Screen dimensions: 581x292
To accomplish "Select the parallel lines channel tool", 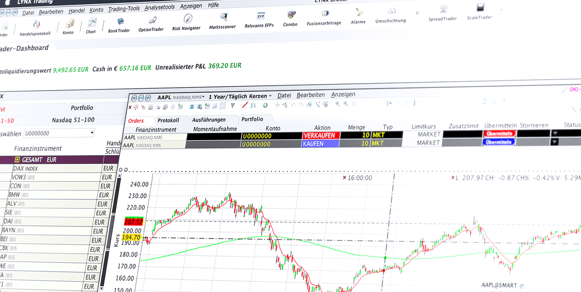I will pos(325,104).
